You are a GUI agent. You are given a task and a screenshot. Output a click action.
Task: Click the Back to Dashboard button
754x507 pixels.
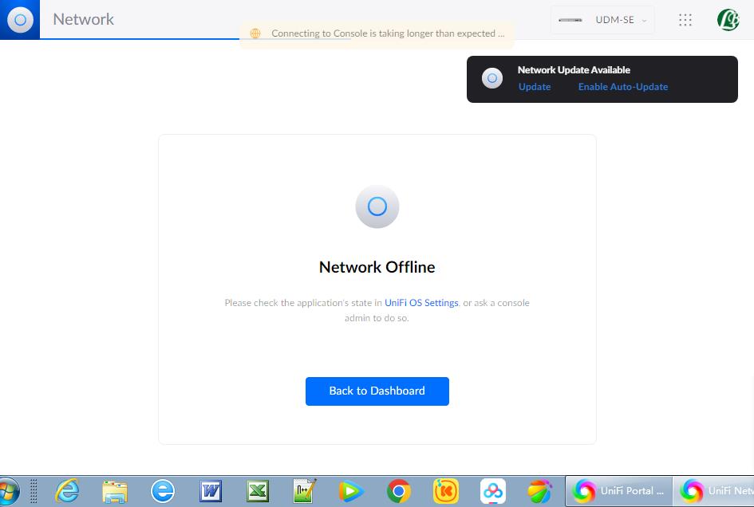point(377,391)
